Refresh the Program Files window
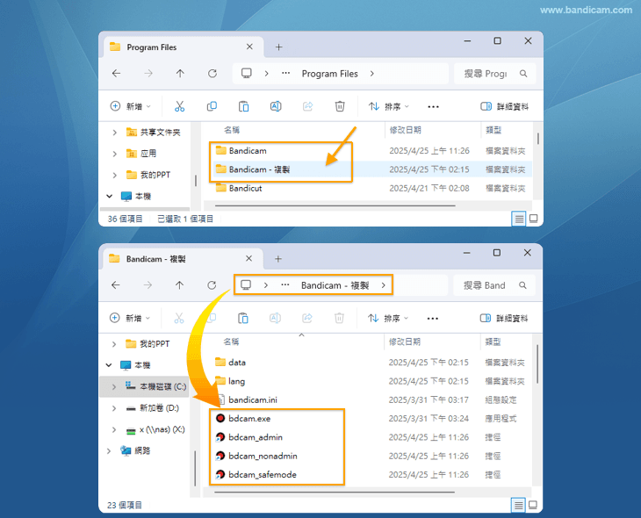This screenshot has height=518, width=641. click(212, 74)
